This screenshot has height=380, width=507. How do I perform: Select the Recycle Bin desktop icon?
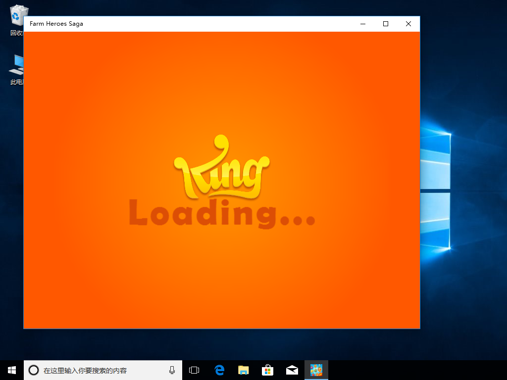(x=16, y=20)
